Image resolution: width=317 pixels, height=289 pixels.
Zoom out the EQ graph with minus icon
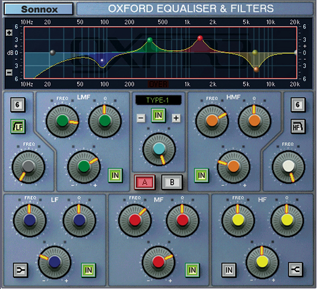click(8, 73)
